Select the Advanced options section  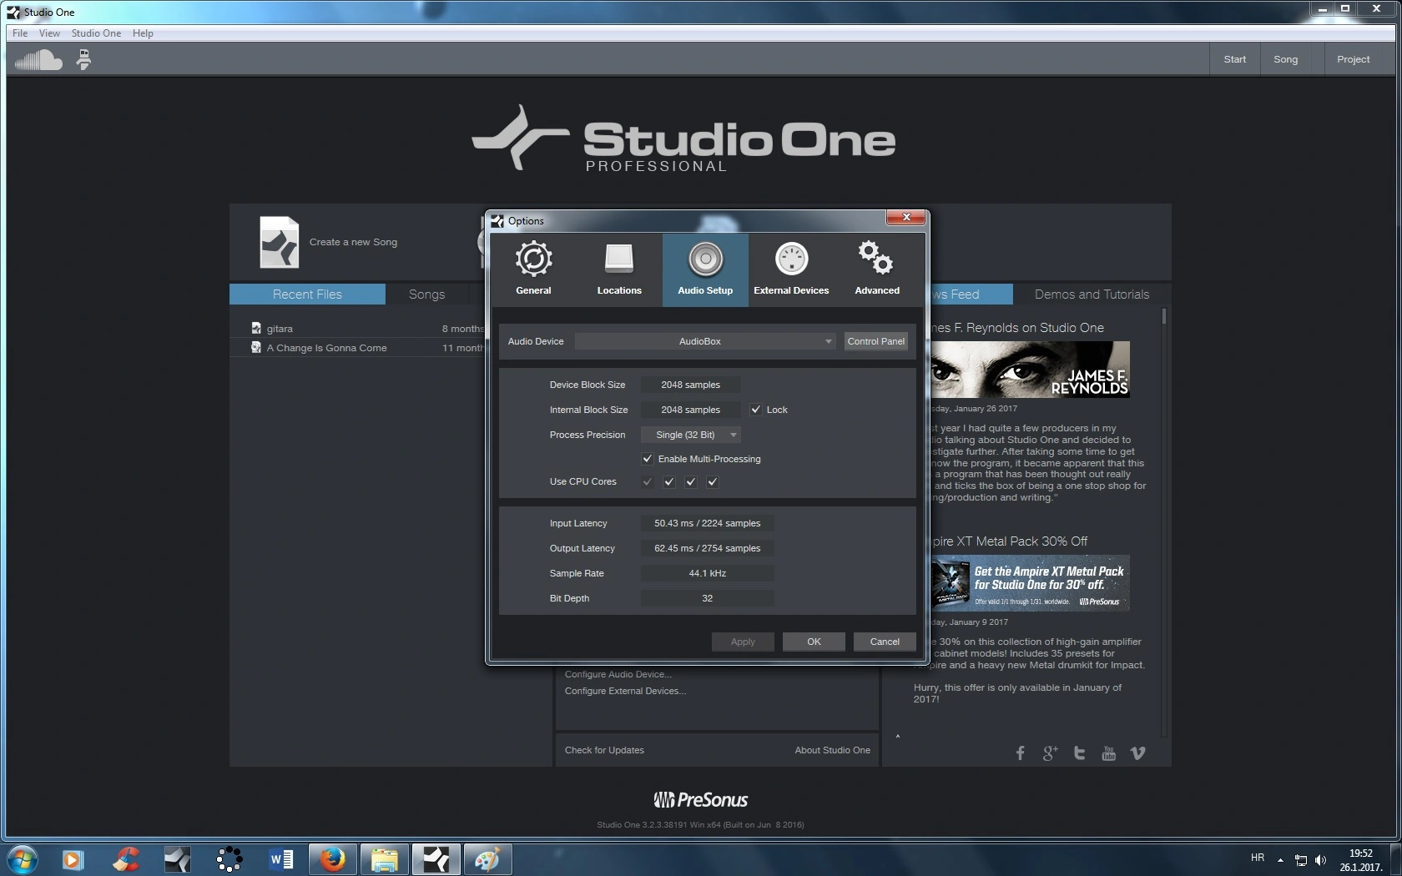click(877, 269)
